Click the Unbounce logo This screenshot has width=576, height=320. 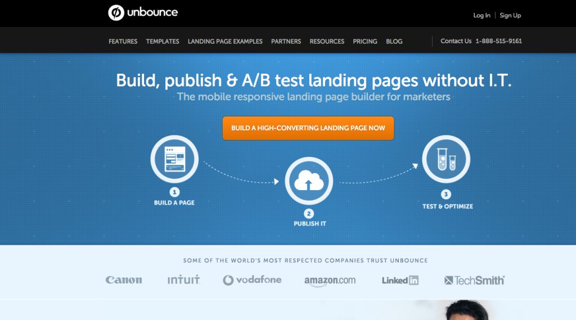tap(143, 12)
